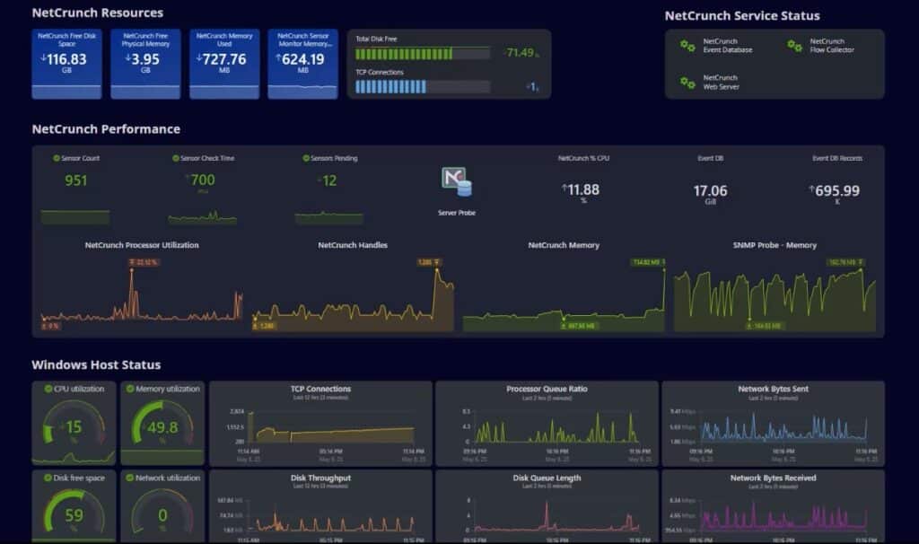Click peak marker on Processor Utilization chart

click(144, 262)
